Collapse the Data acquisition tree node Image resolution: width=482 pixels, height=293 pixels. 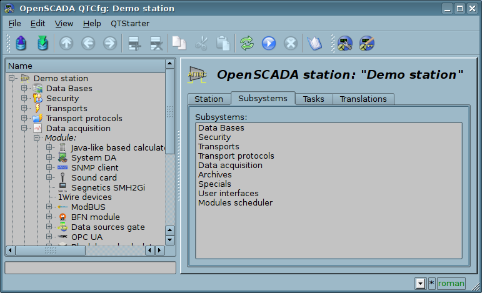coord(24,128)
